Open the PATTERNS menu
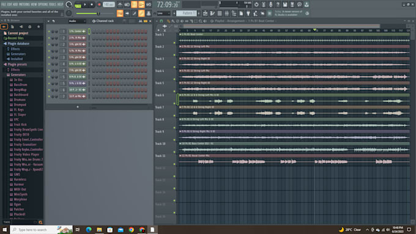 (x=24, y=4)
